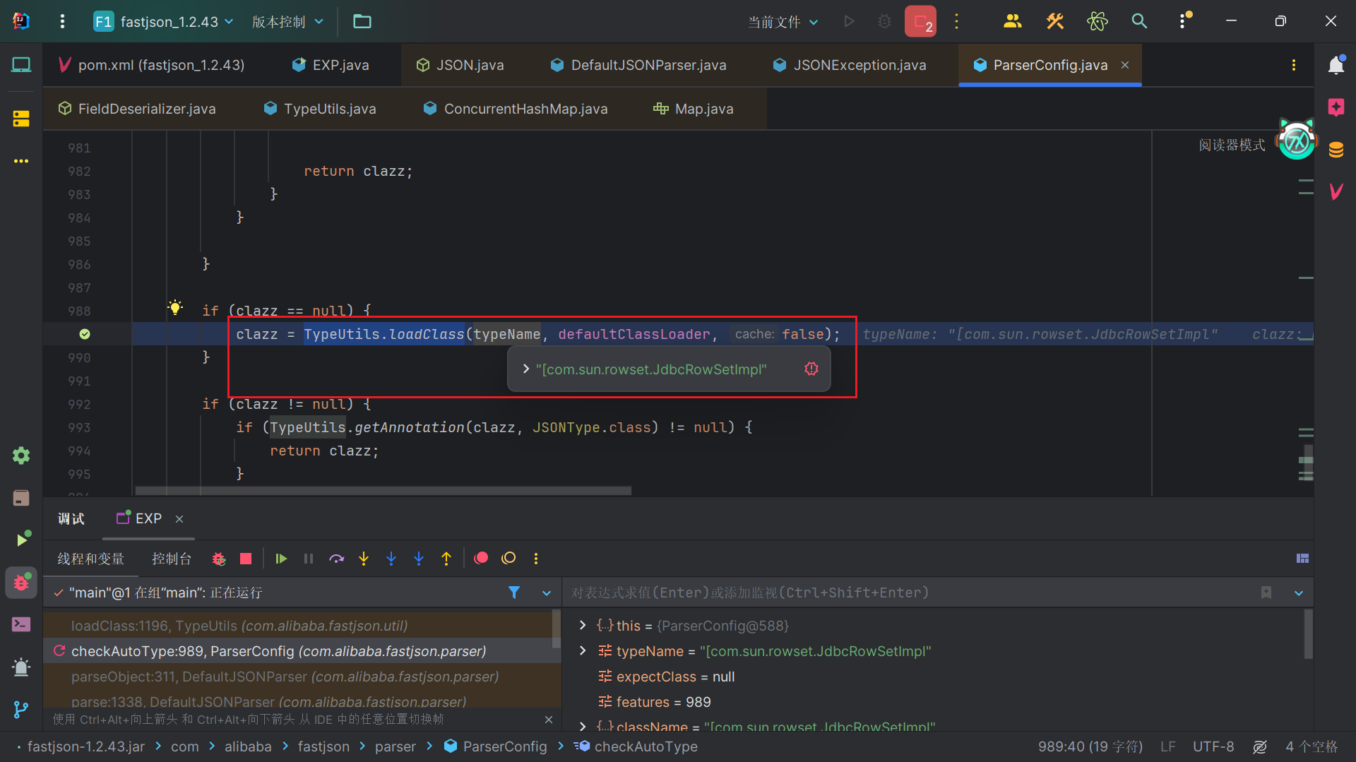Open the run configuration dropdown
Image resolution: width=1356 pixels, height=762 pixels.
point(783,22)
